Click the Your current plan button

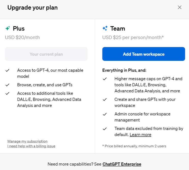pos(46,54)
